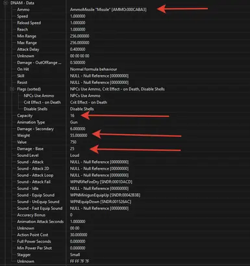Screen dimensions: 250x266
Task: Select the Capacity value 16
Action: (x=72, y=116)
